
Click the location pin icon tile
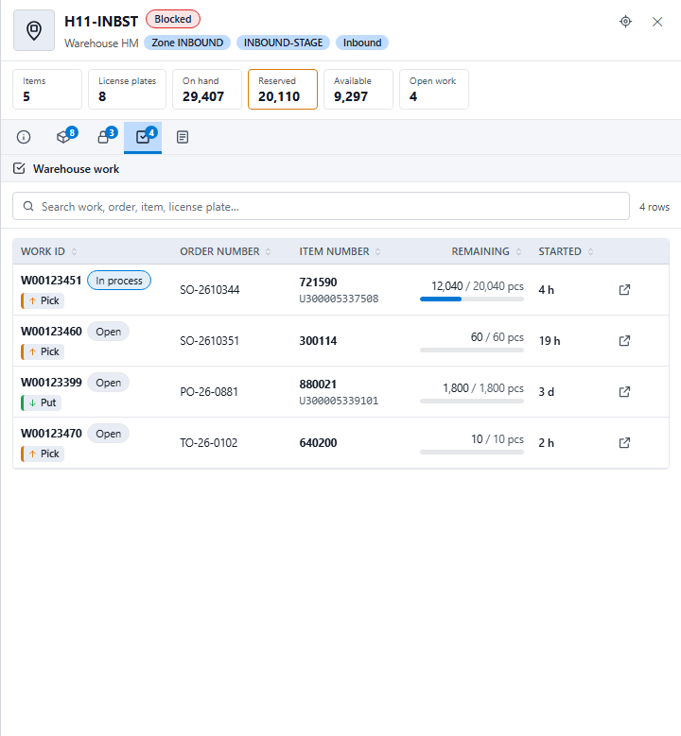[34, 30]
